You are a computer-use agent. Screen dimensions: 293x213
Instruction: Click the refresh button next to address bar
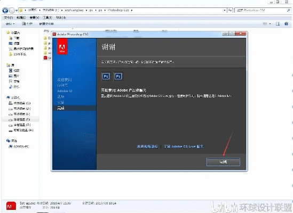230,10
